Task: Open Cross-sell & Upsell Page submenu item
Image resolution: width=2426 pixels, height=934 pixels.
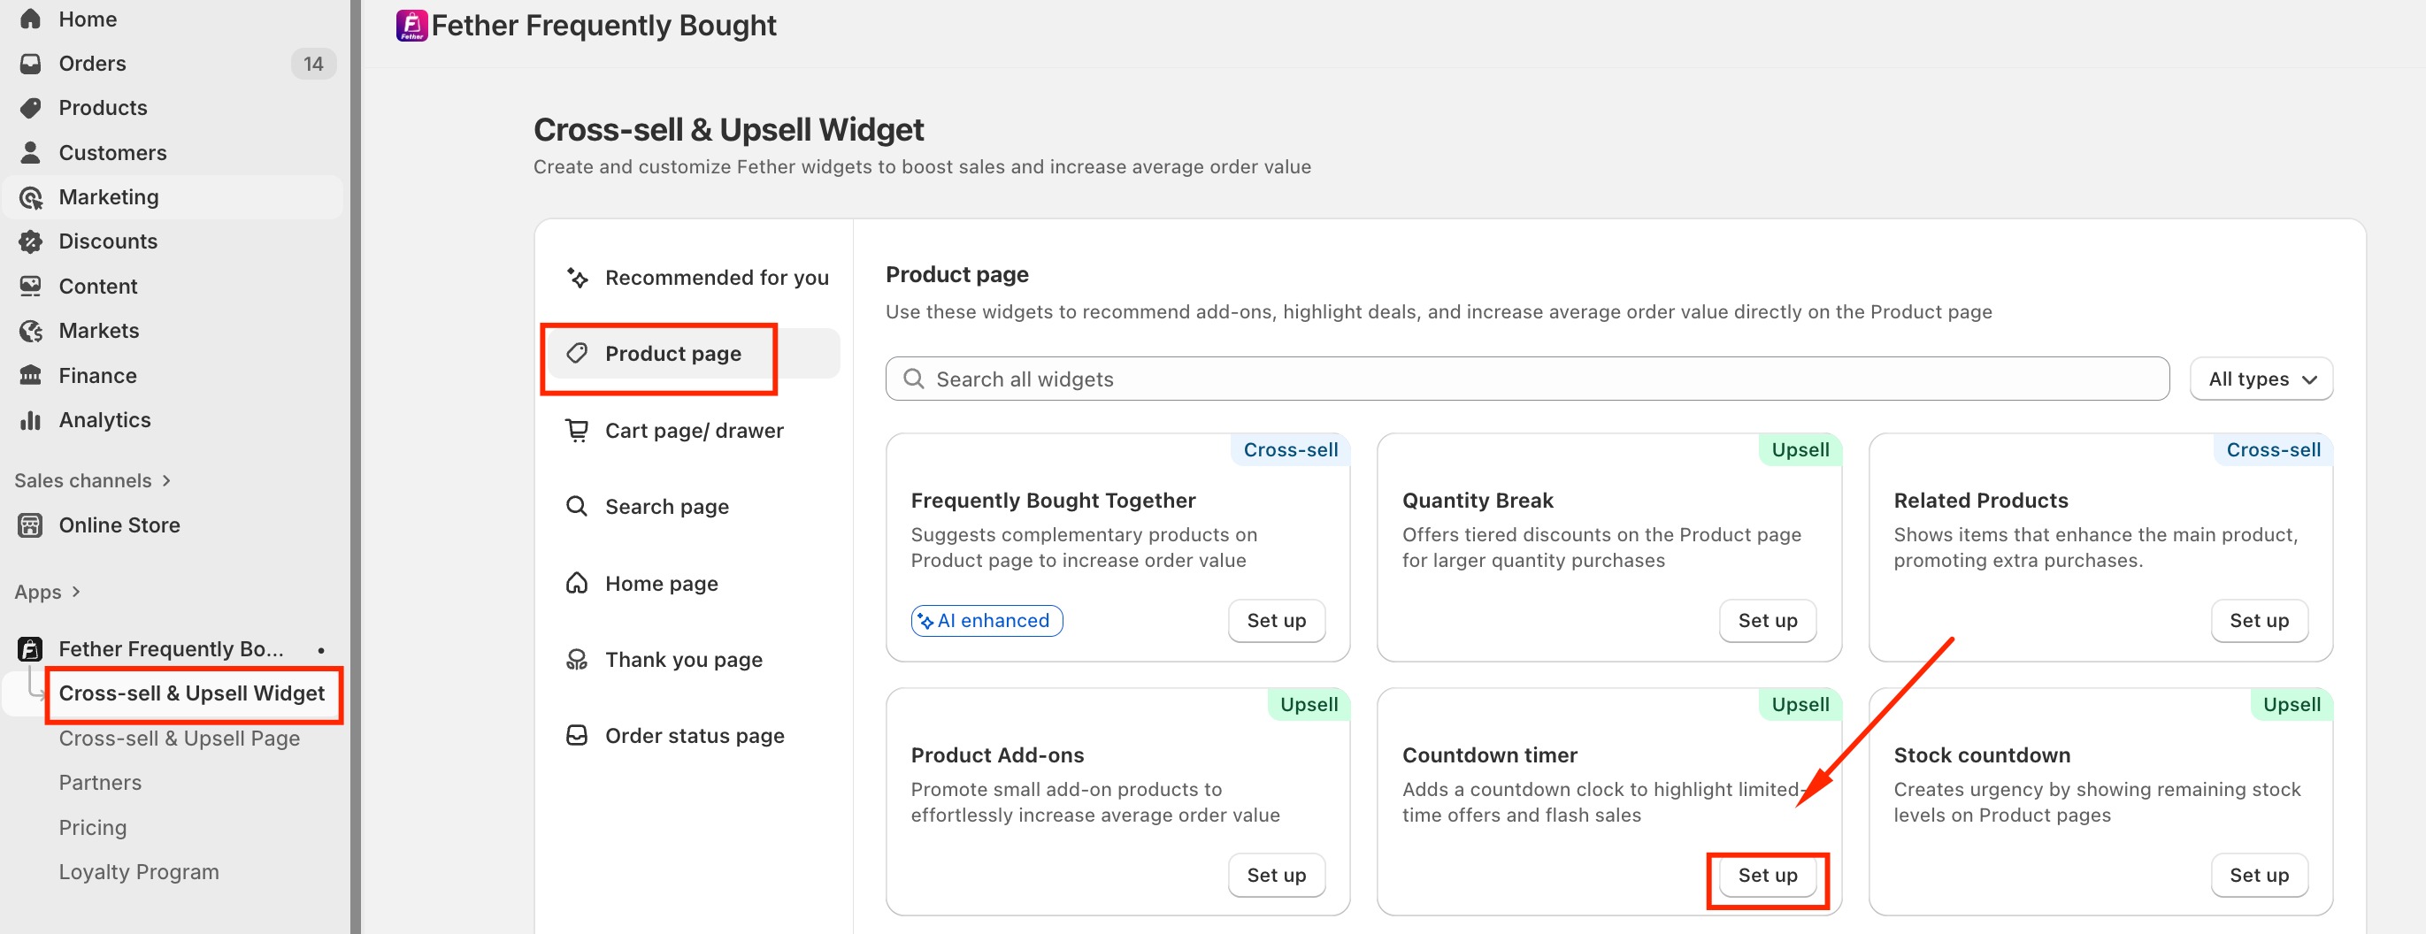Action: [179, 739]
